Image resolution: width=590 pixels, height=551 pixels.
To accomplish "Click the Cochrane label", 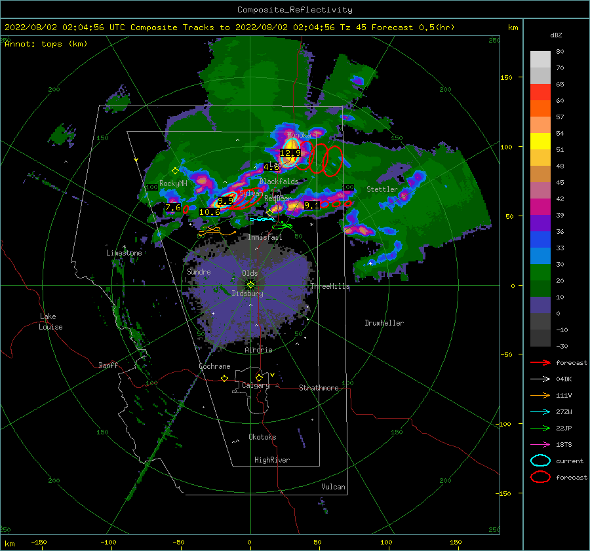I will [214, 366].
